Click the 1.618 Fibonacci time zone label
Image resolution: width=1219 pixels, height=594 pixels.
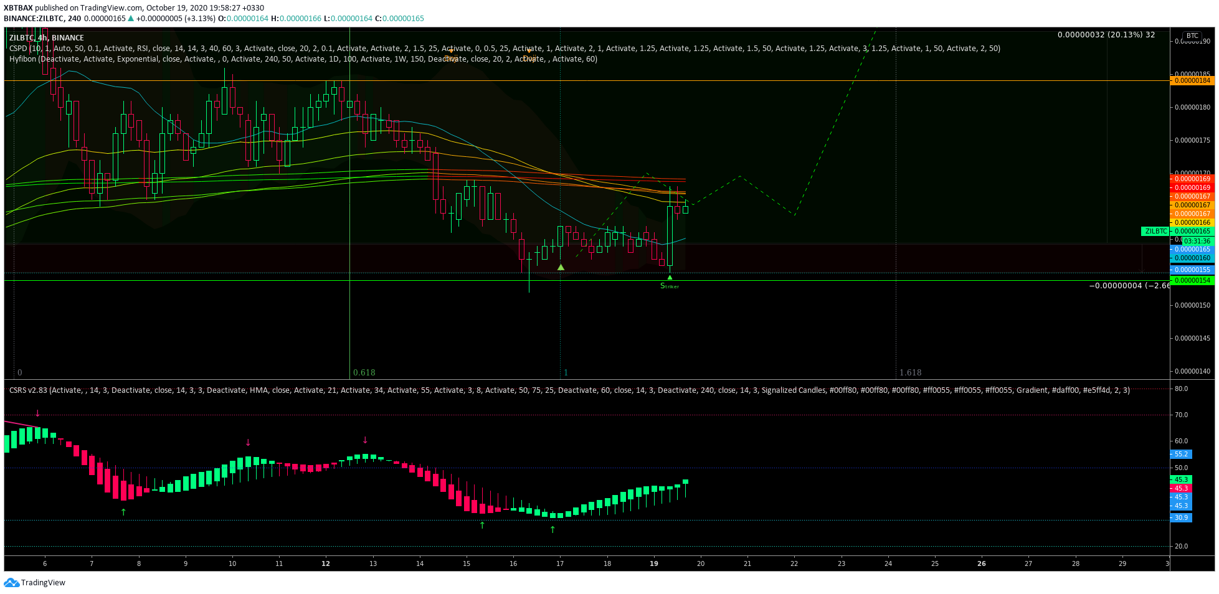point(910,372)
